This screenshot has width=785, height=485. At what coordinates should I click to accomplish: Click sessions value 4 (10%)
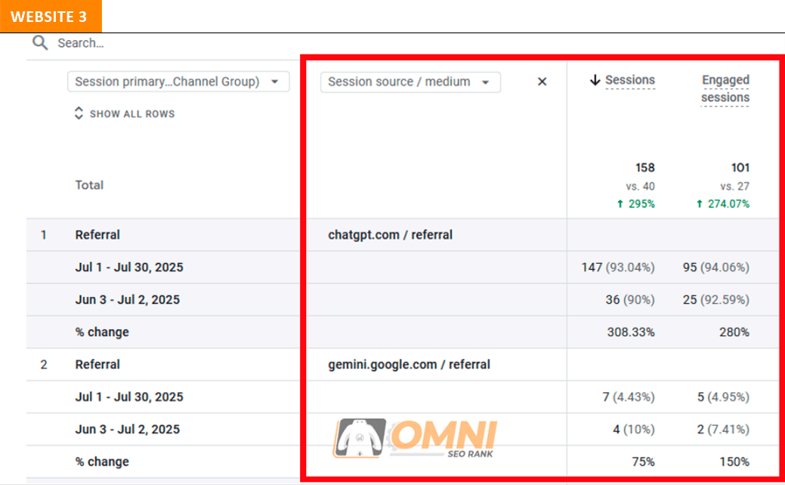click(x=634, y=429)
